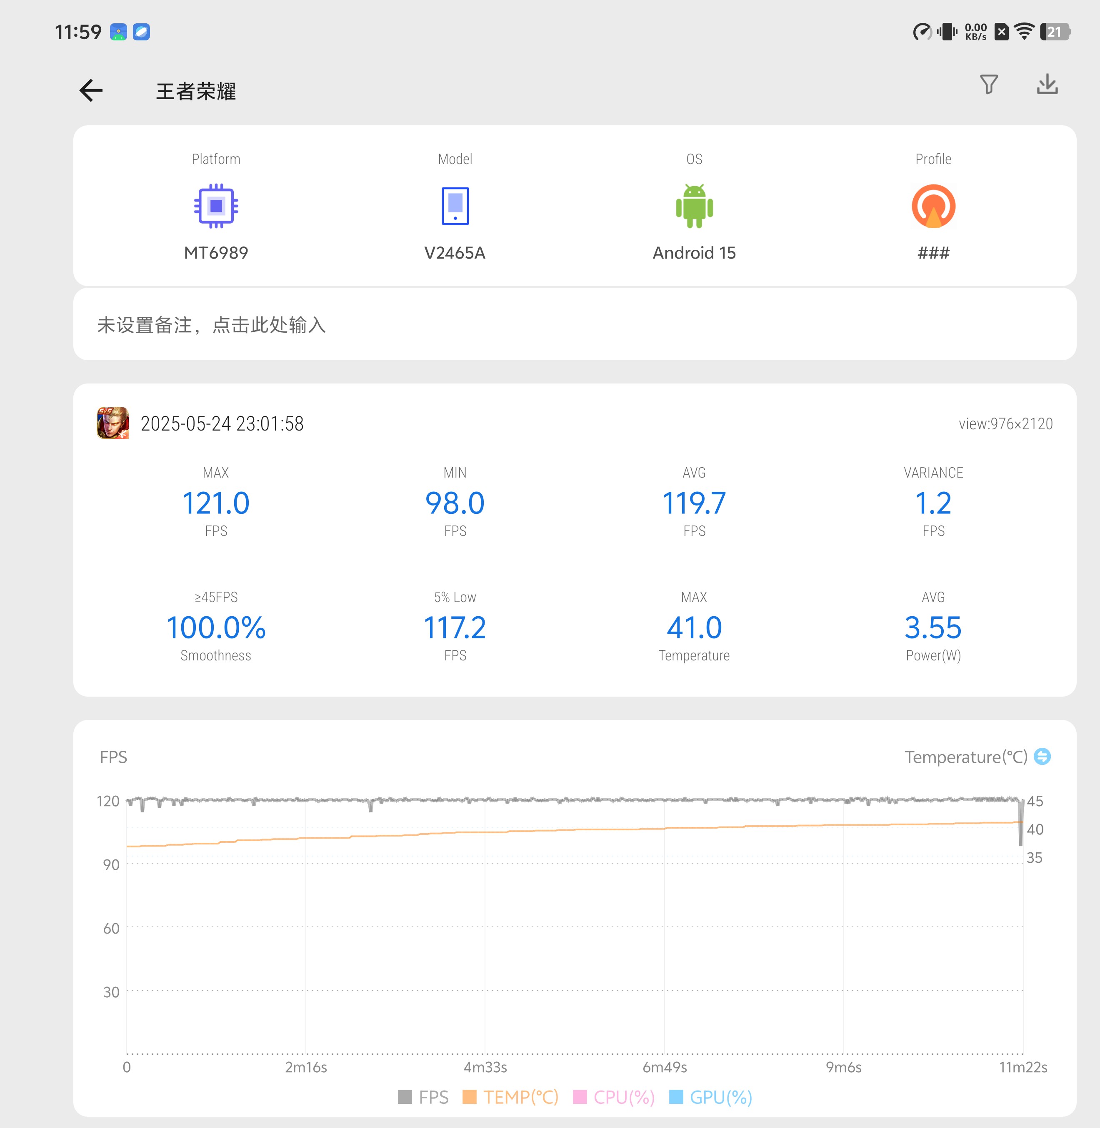Tap the download report icon
1100x1128 pixels.
1047,84
